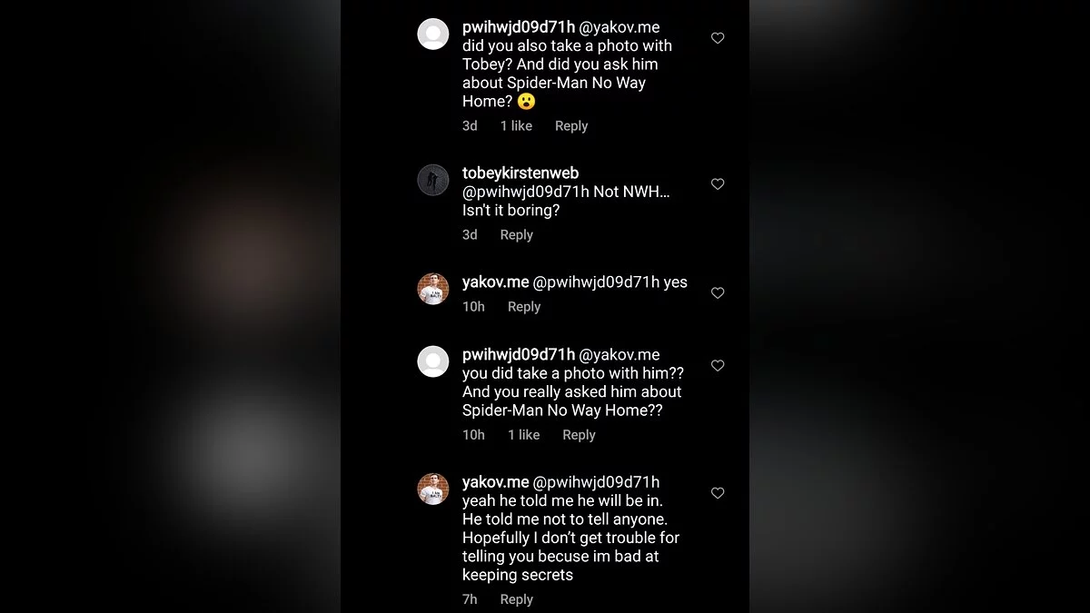This screenshot has width=1090, height=613.
Task: Open the tobeykirstenweb username link
Action: click(520, 173)
